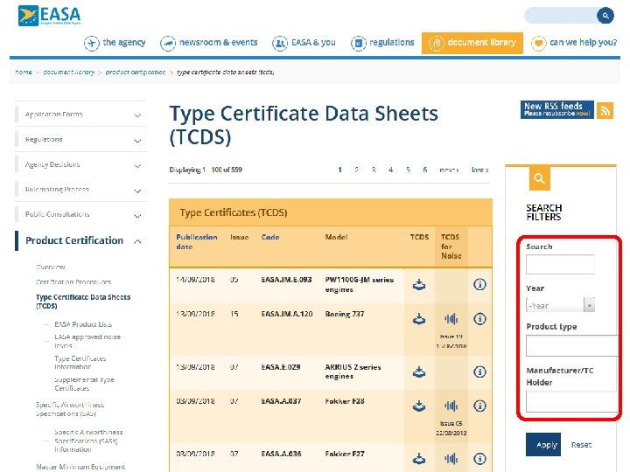Click New RSS feeds banner
The height and width of the screenshot is (472, 630).
[556, 109]
